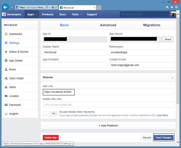Click the browser forward arrow button
Viewport: 181px width, 148px height.
12,8
